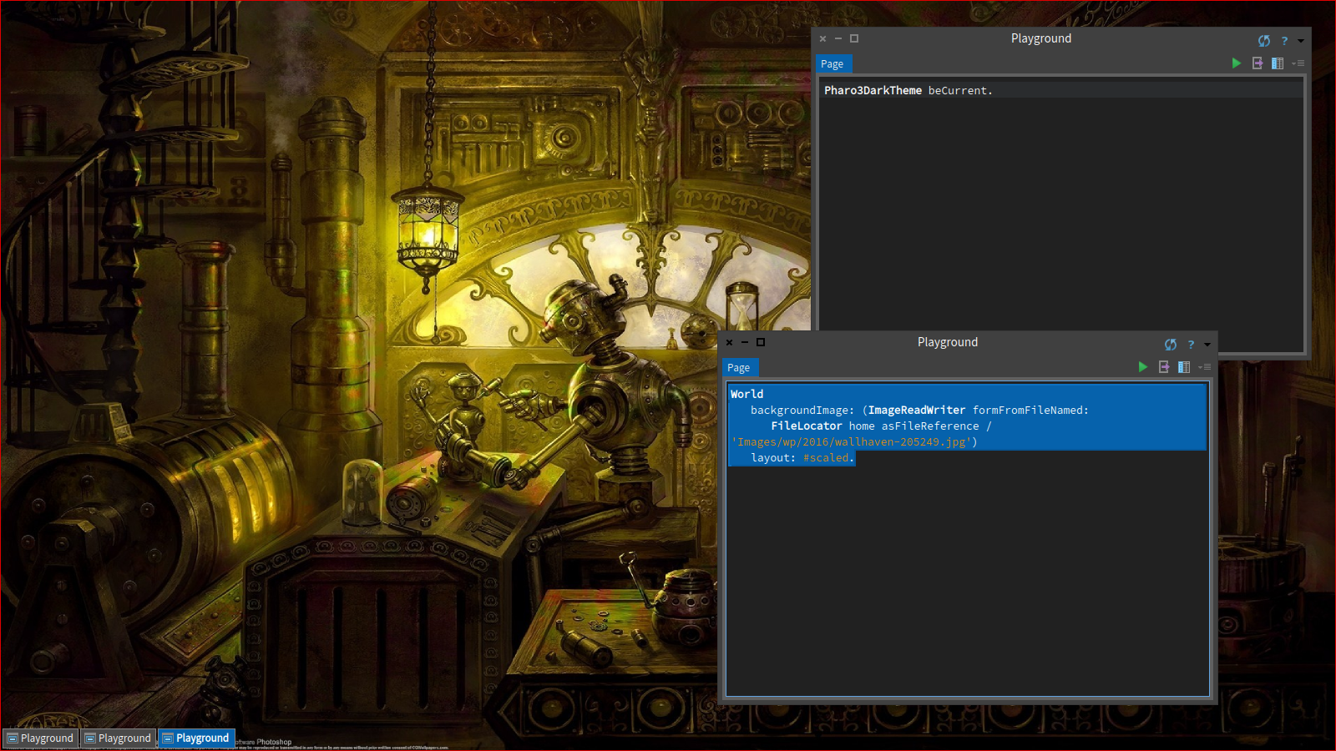
Task: Expand window menu arrow in front Playground title bar
Action: [1207, 345]
